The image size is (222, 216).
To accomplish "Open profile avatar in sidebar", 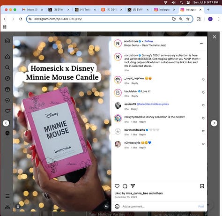I will (x=7, y=133).
